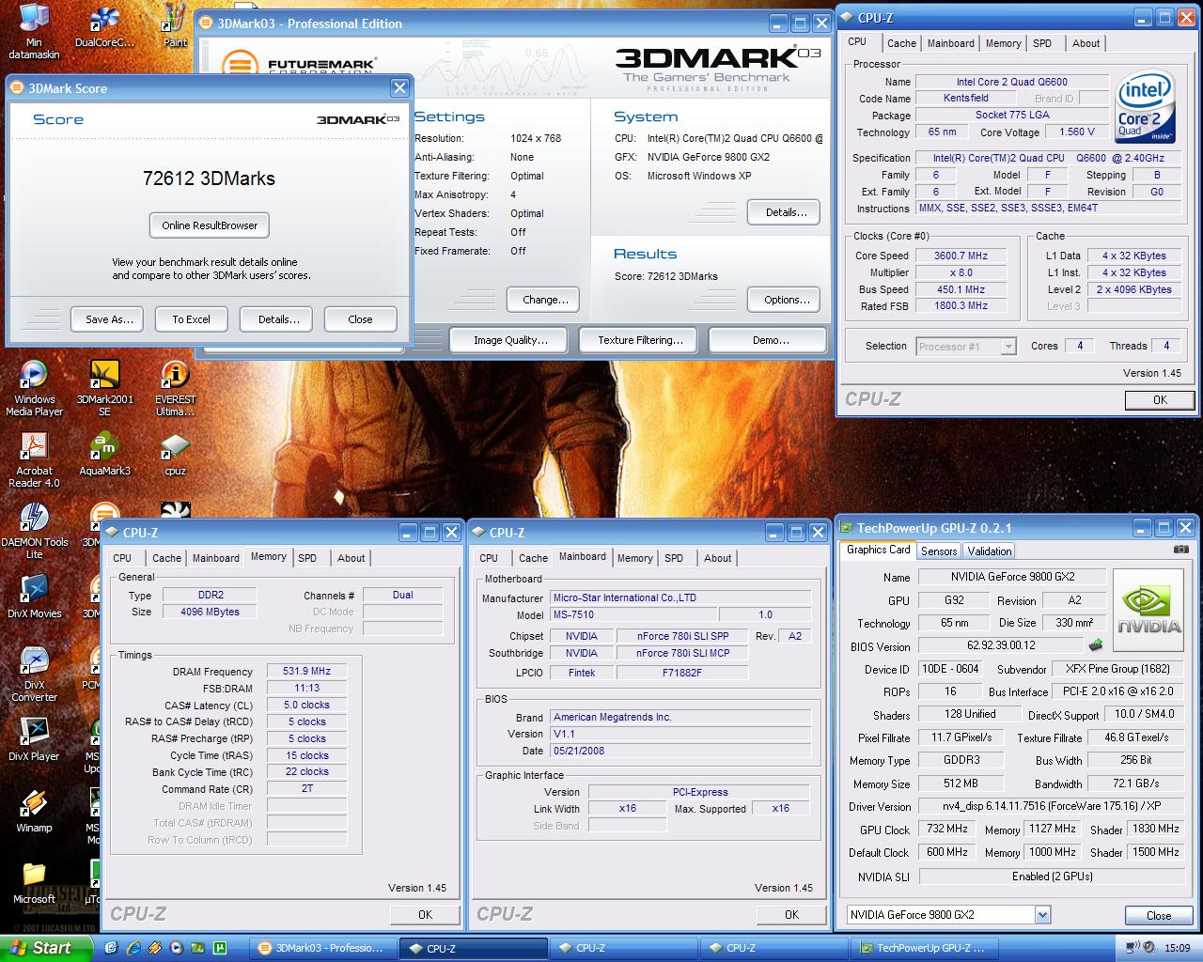Click OK in the CPU-Z mainboard window

pos(791,914)
